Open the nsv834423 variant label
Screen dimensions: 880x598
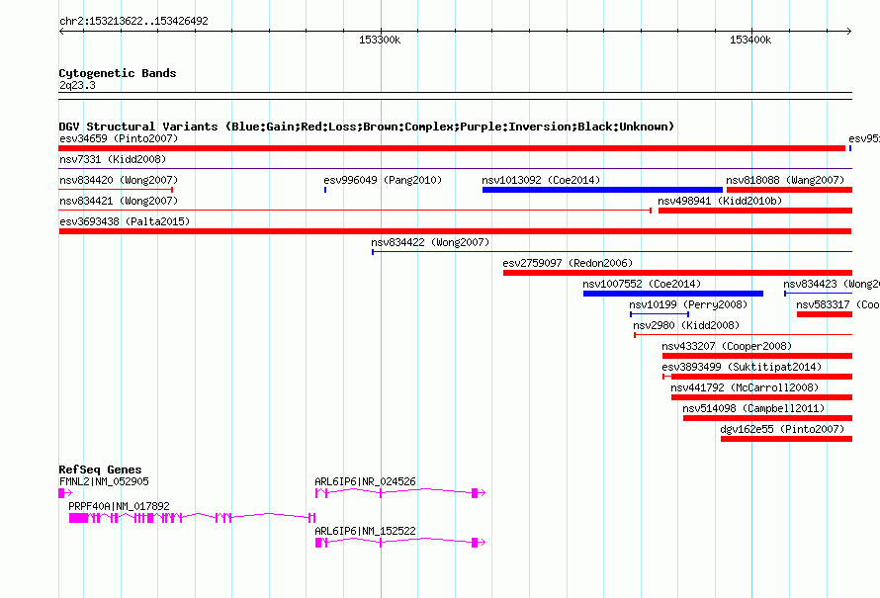click(832, 284)
